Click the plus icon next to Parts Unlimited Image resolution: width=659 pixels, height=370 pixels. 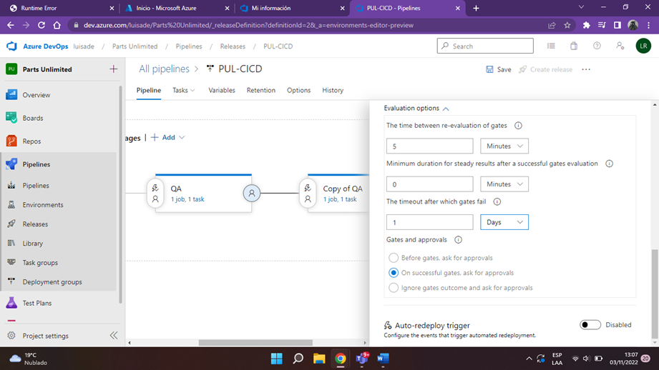point(114,69)
